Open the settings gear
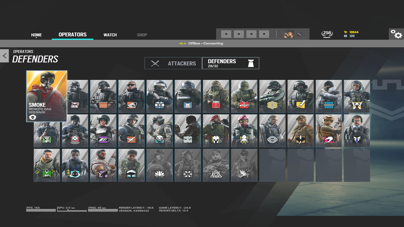This screenshot has height=227, width=404. click(396, 34)
